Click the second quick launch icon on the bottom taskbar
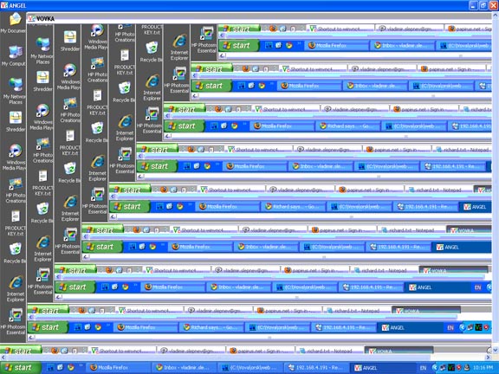The height and width of the screenshot is (374, 499). tap(60, 368)
